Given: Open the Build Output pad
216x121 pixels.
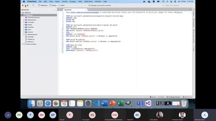Looking at the screenshot, I should tap(188, 97).
